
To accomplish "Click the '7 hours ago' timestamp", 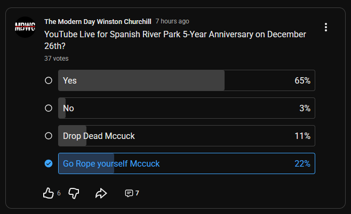I will click(172, 22).
